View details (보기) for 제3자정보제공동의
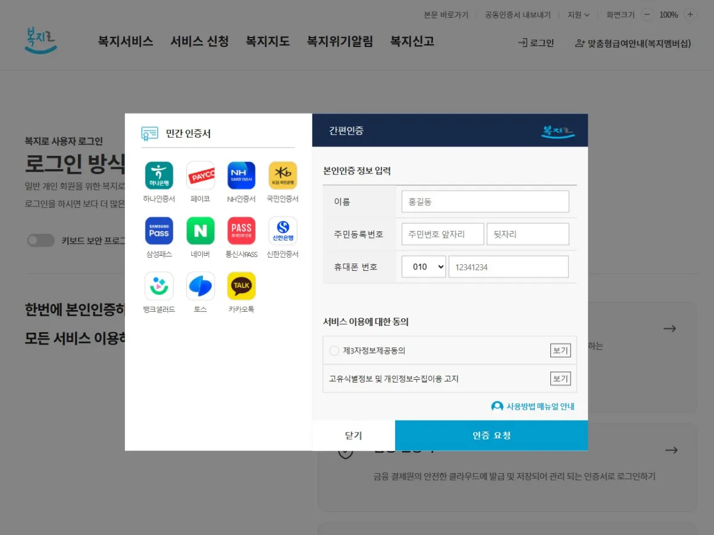 tap(560, 351)
